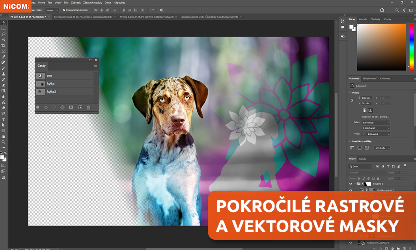Create new path in Cesty panel

80,107
